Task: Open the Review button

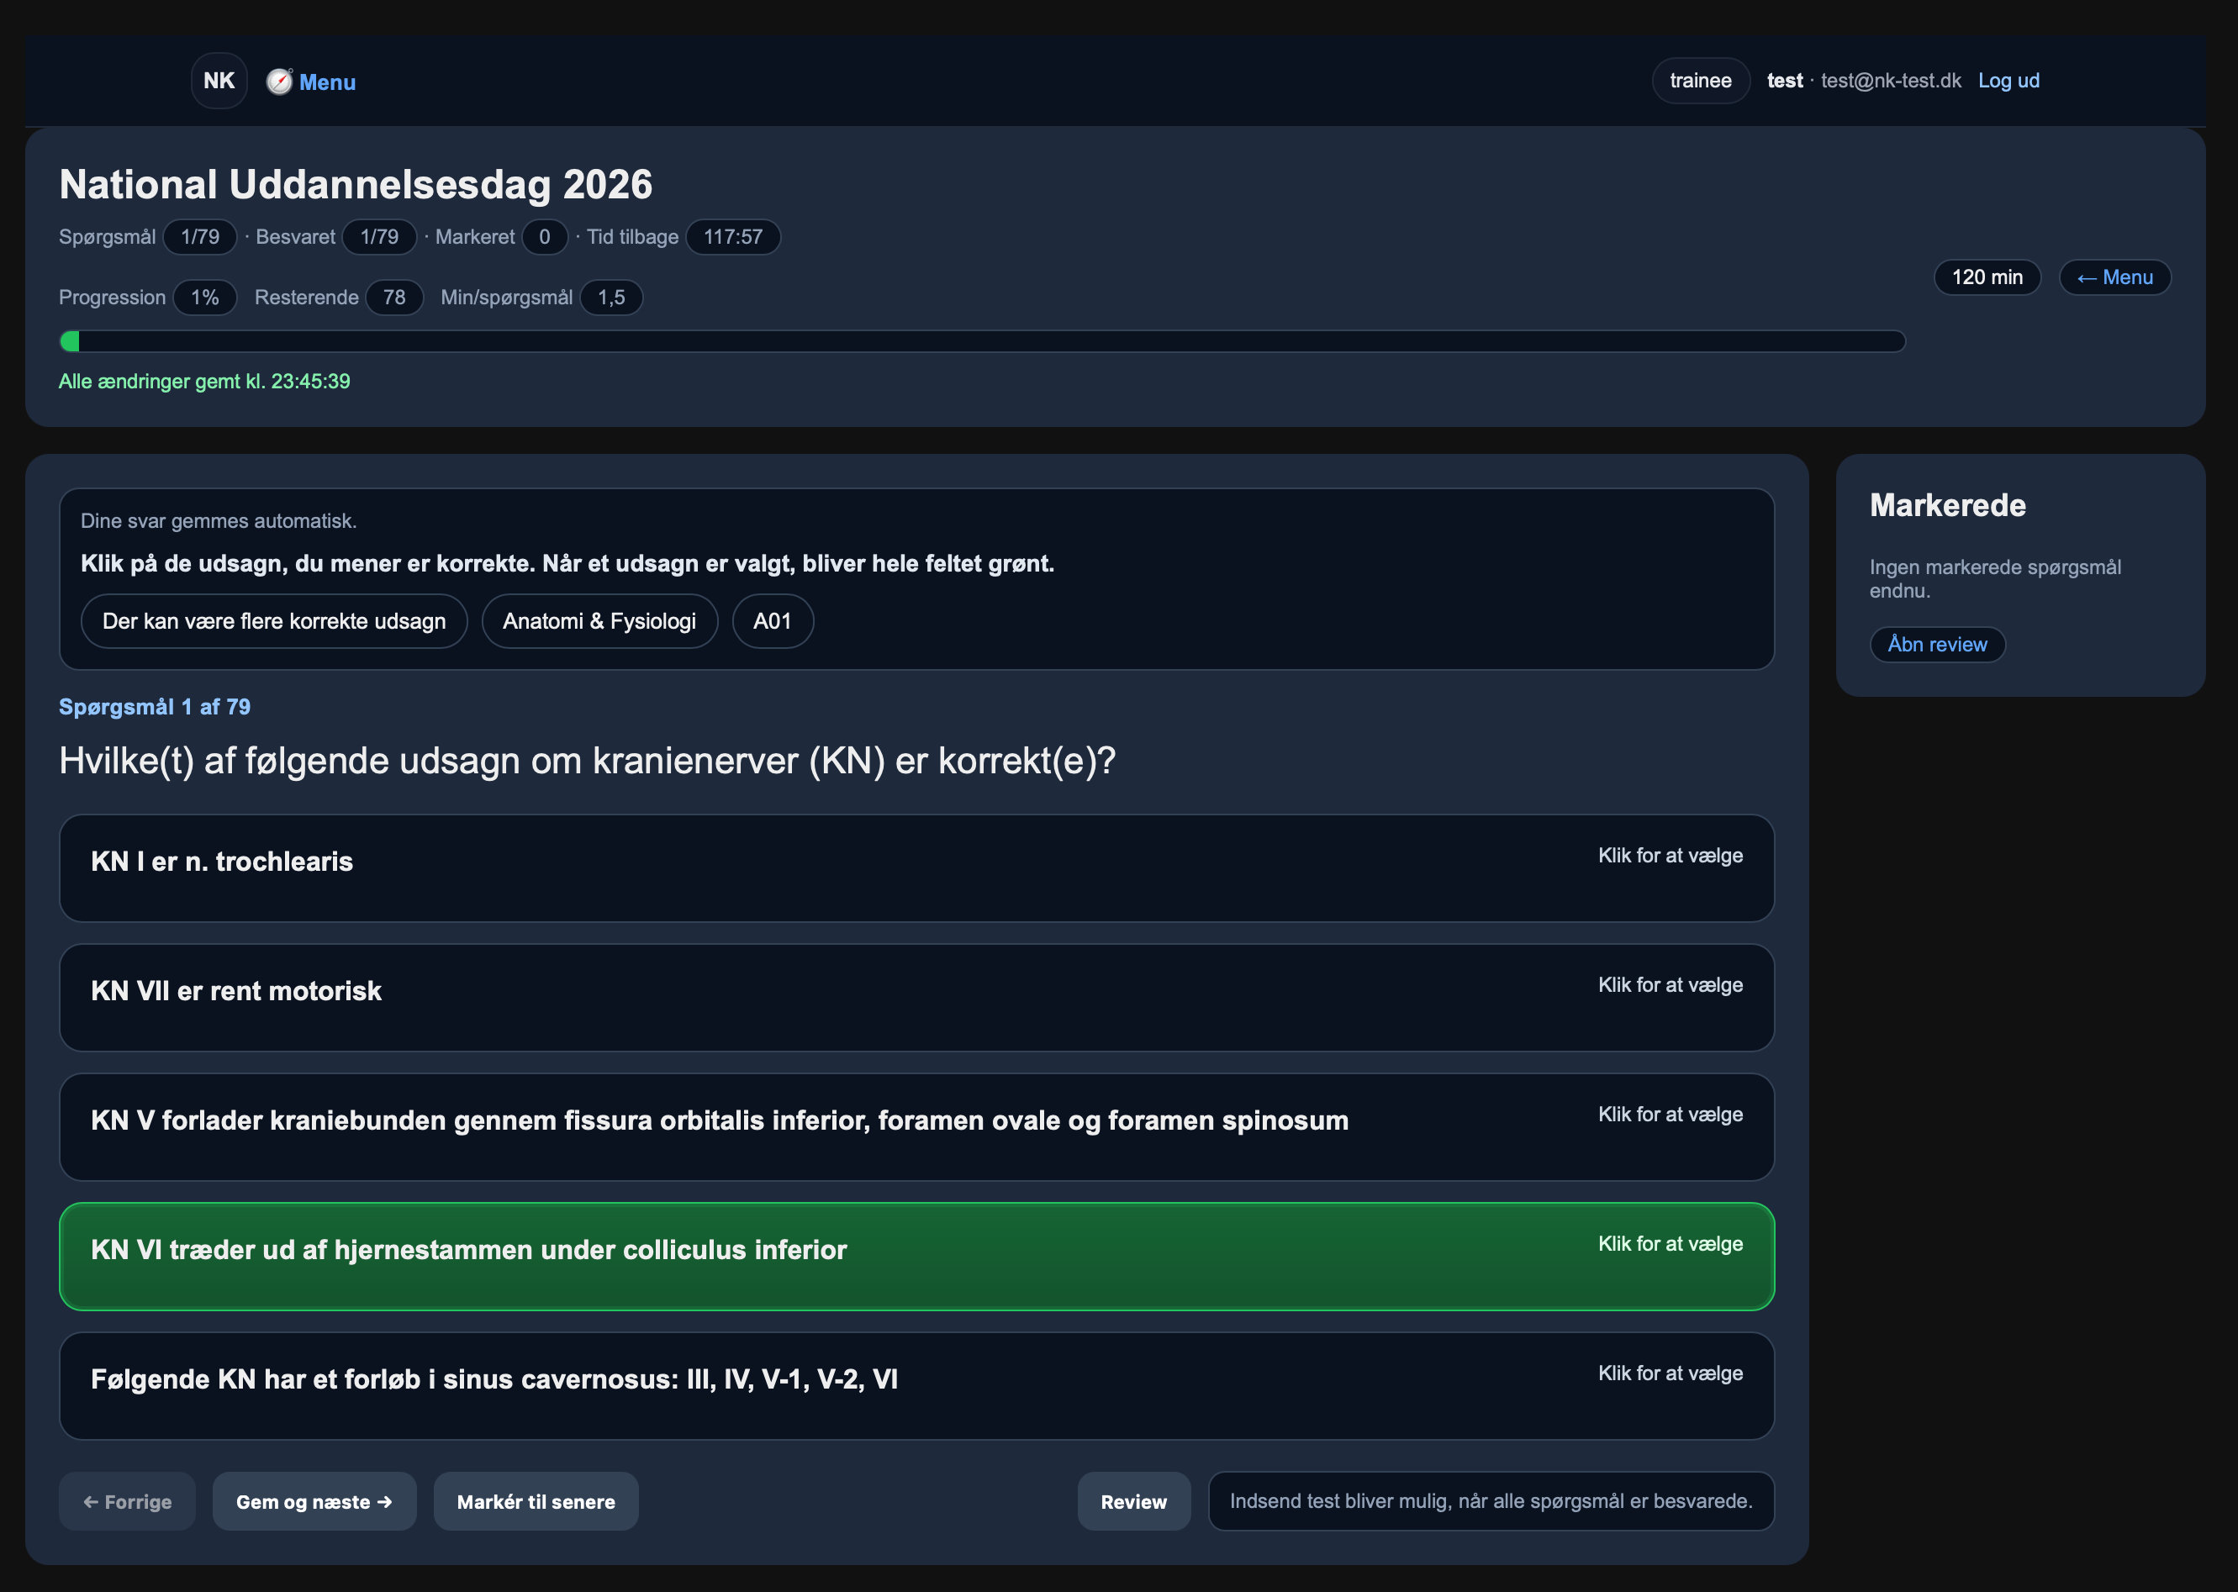Action: tap(1133, 1501)
